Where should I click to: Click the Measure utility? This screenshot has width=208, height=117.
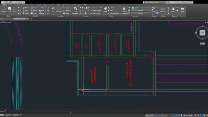tap(163, 10)
